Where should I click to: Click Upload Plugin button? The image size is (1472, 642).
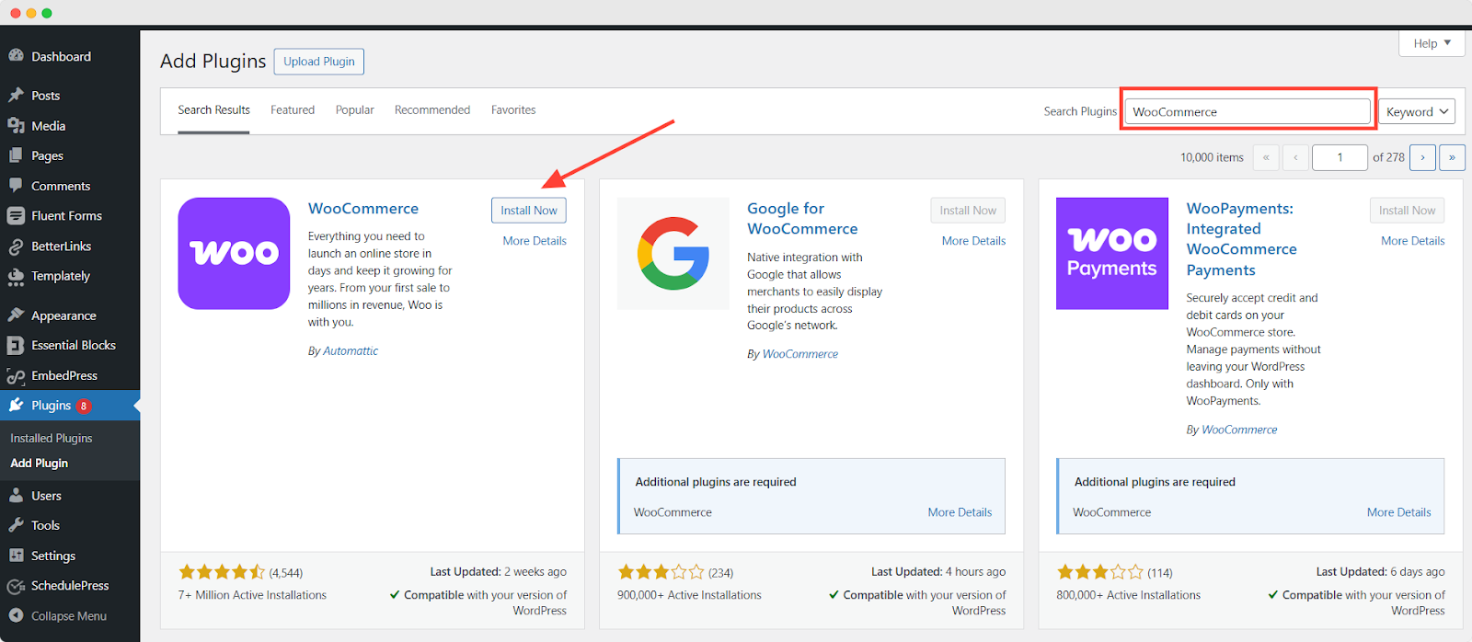[319, 62]
